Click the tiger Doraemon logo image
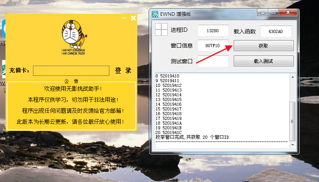Viewport: 319px width, 182px height. [x=74, y=37]
